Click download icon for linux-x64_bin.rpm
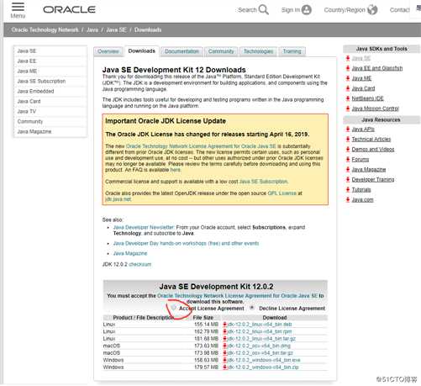Image resolution: width=421 pixels, height=386 pixels. coord(224,331)
